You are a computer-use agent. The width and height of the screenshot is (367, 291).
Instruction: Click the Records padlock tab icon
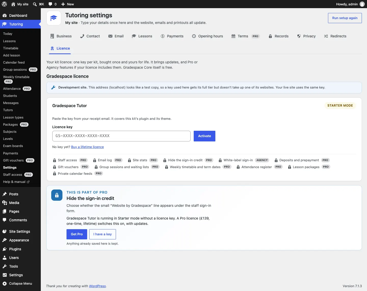pyautogui.click(x=270, y=36)
